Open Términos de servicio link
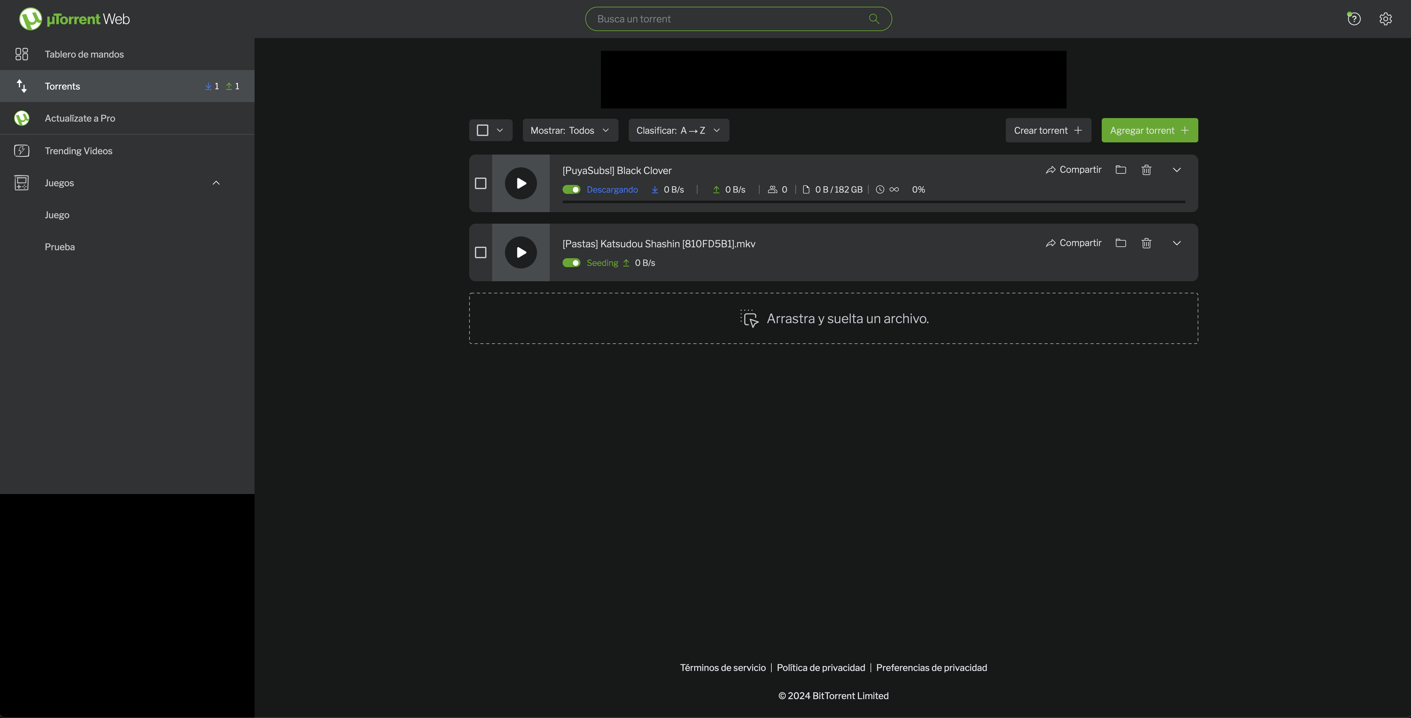The height and width of the screenshot is (718, 1411). 722,667
